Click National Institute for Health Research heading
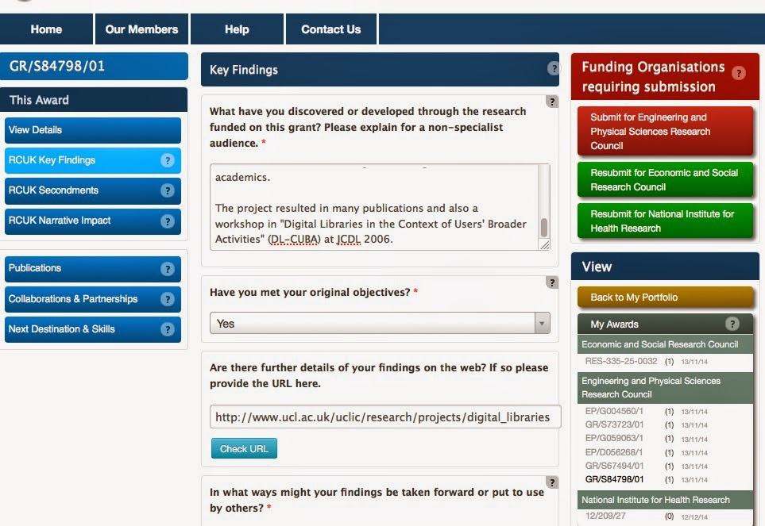 tap(666, 500)
